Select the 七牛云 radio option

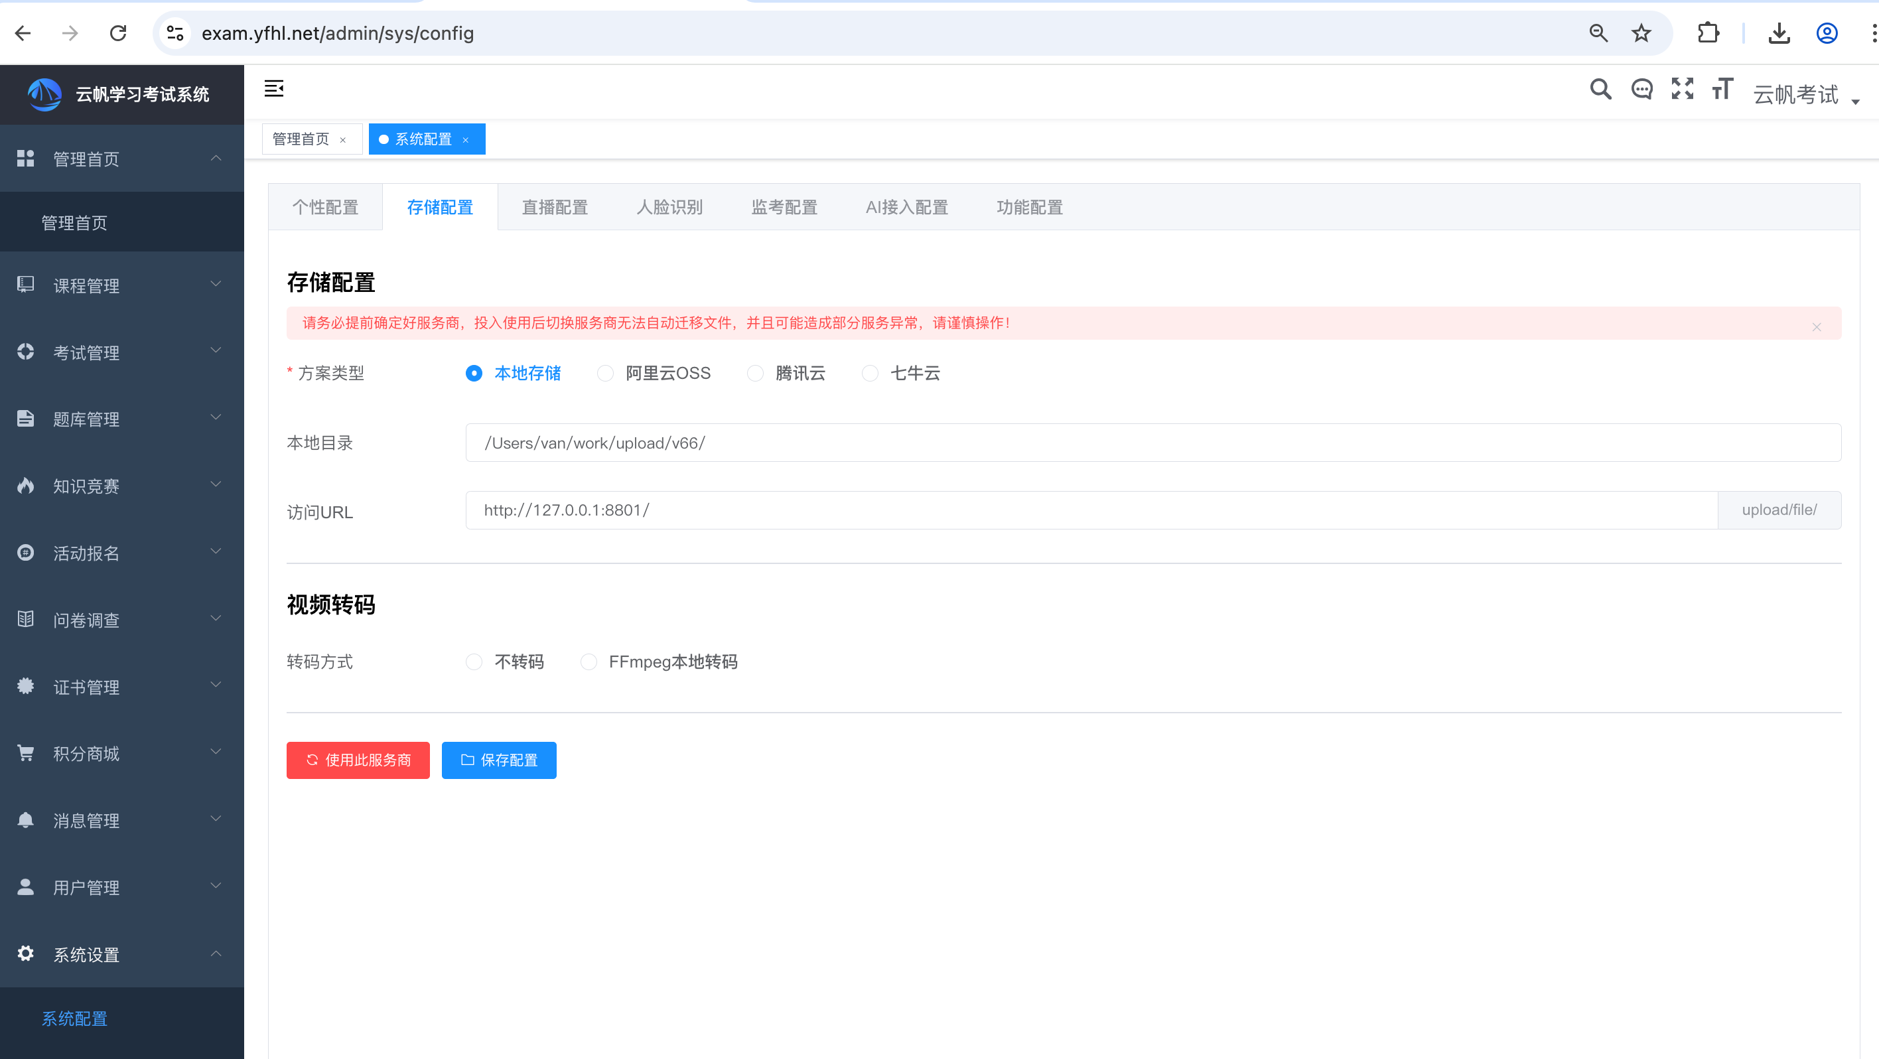[901, 374]
